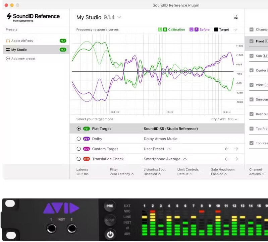
Task: Toggle the Wide channel checkbox
Action: point(252,85)
